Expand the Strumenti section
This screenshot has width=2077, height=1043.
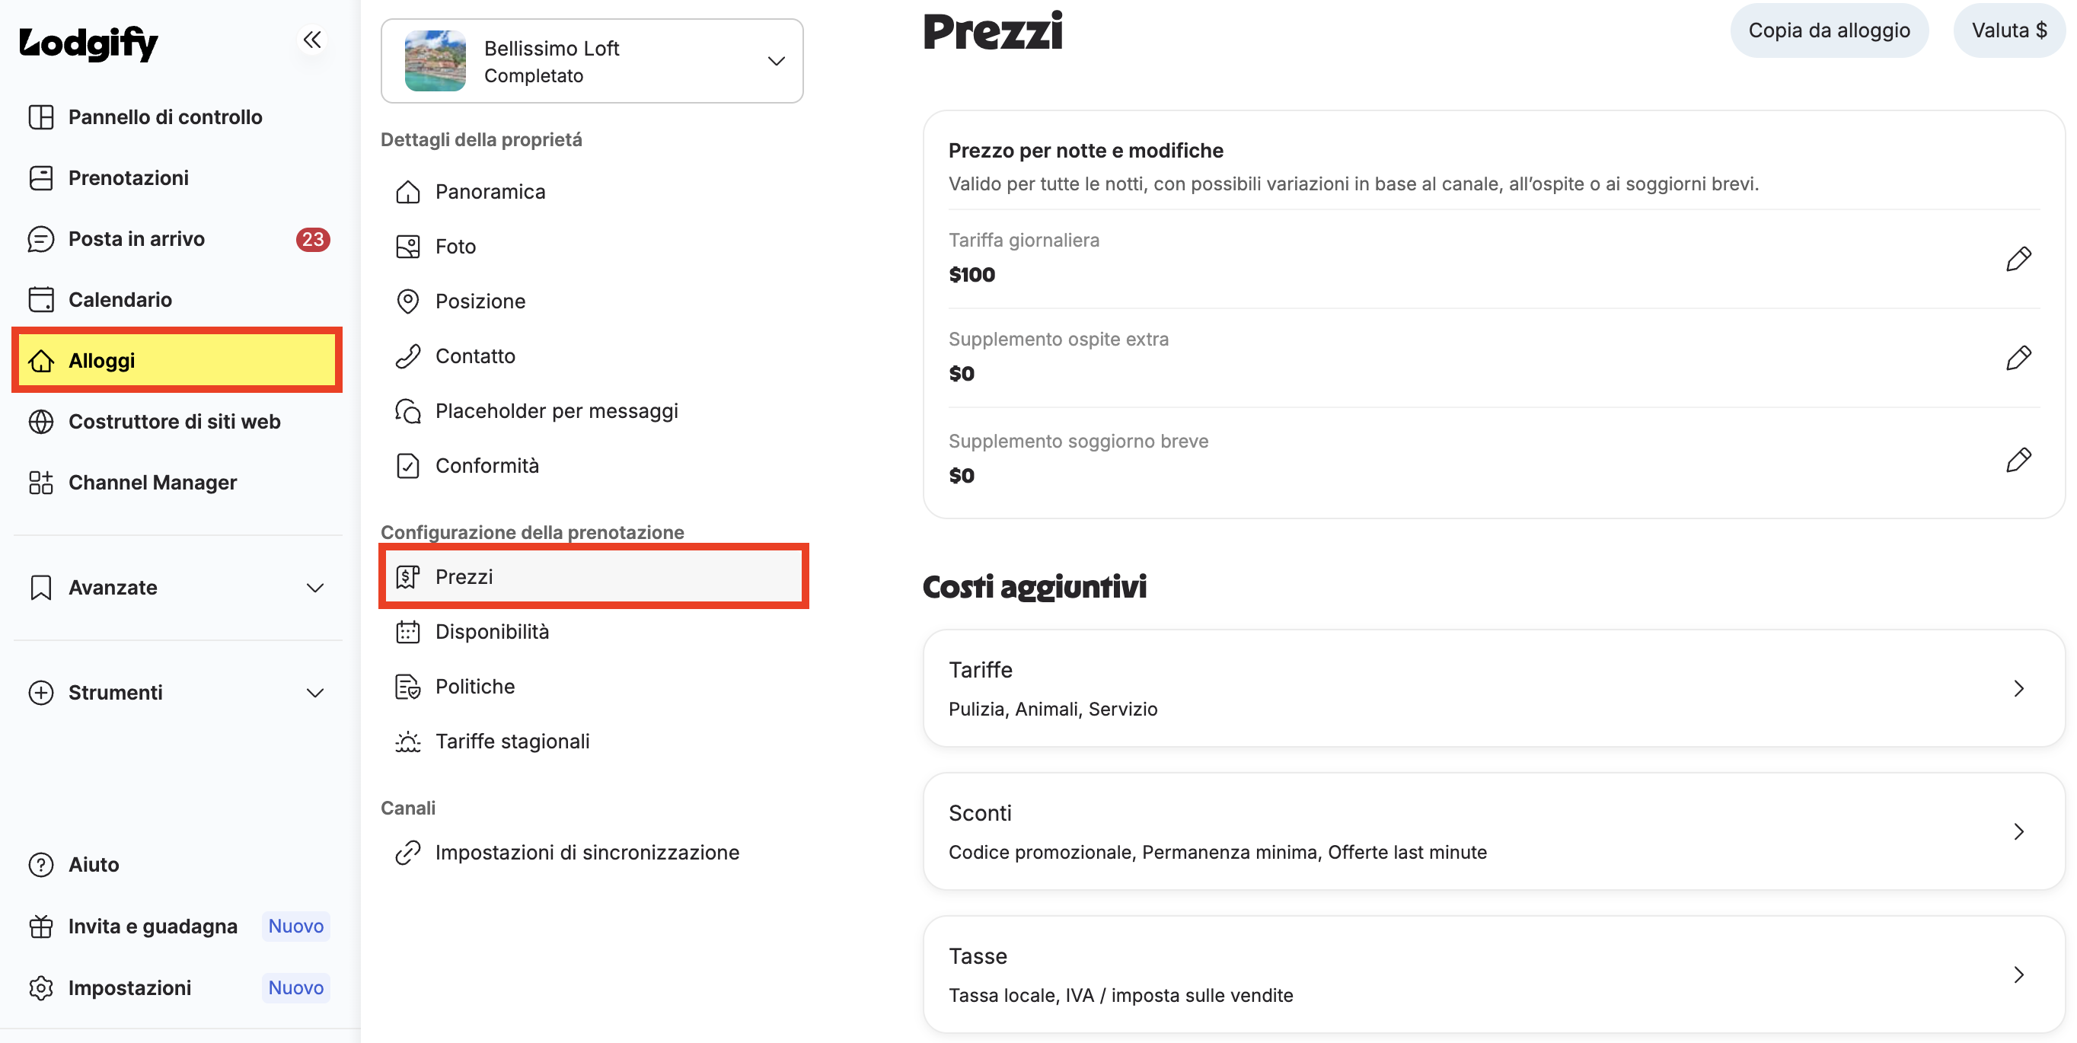pyautogui.click(x=177, y=692)
